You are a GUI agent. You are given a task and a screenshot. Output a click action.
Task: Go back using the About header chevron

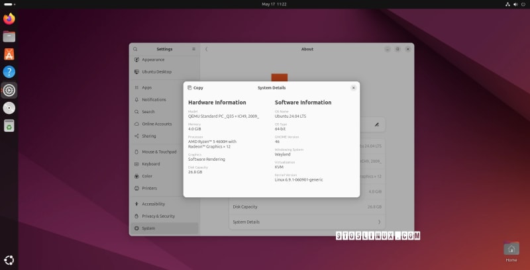pyautogui.click(x=207, y=49)
